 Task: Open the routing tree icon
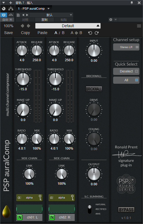(11, 9)
